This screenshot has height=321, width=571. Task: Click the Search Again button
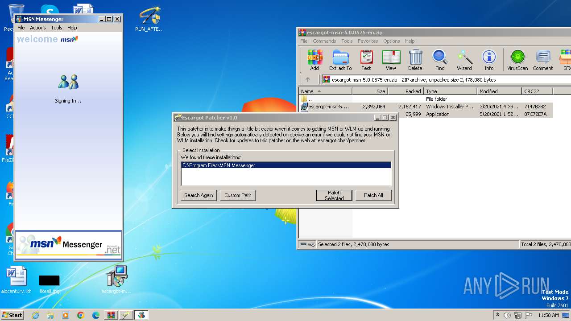199,195
